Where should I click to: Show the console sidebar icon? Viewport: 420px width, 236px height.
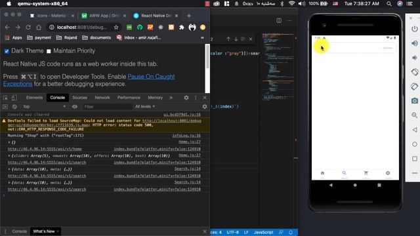click(x=5, y=107)
